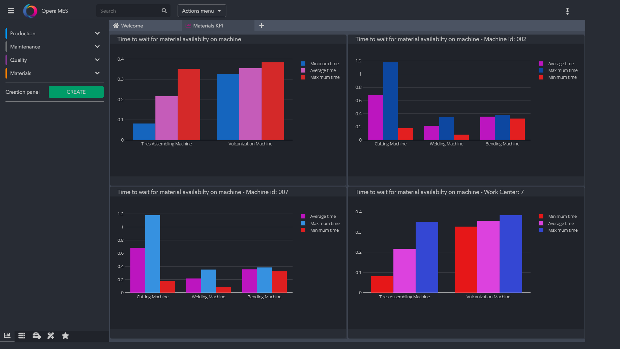Add a new tab with plus icon
This screenshot has height=349, width=620.
pyautogui.click(x=262, y=26)
